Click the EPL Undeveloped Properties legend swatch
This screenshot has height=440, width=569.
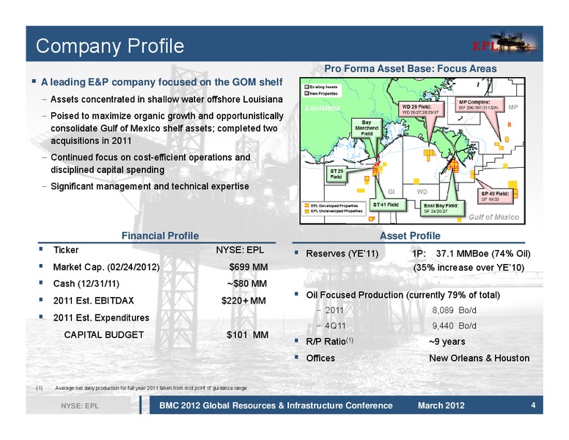pos(307,211)
